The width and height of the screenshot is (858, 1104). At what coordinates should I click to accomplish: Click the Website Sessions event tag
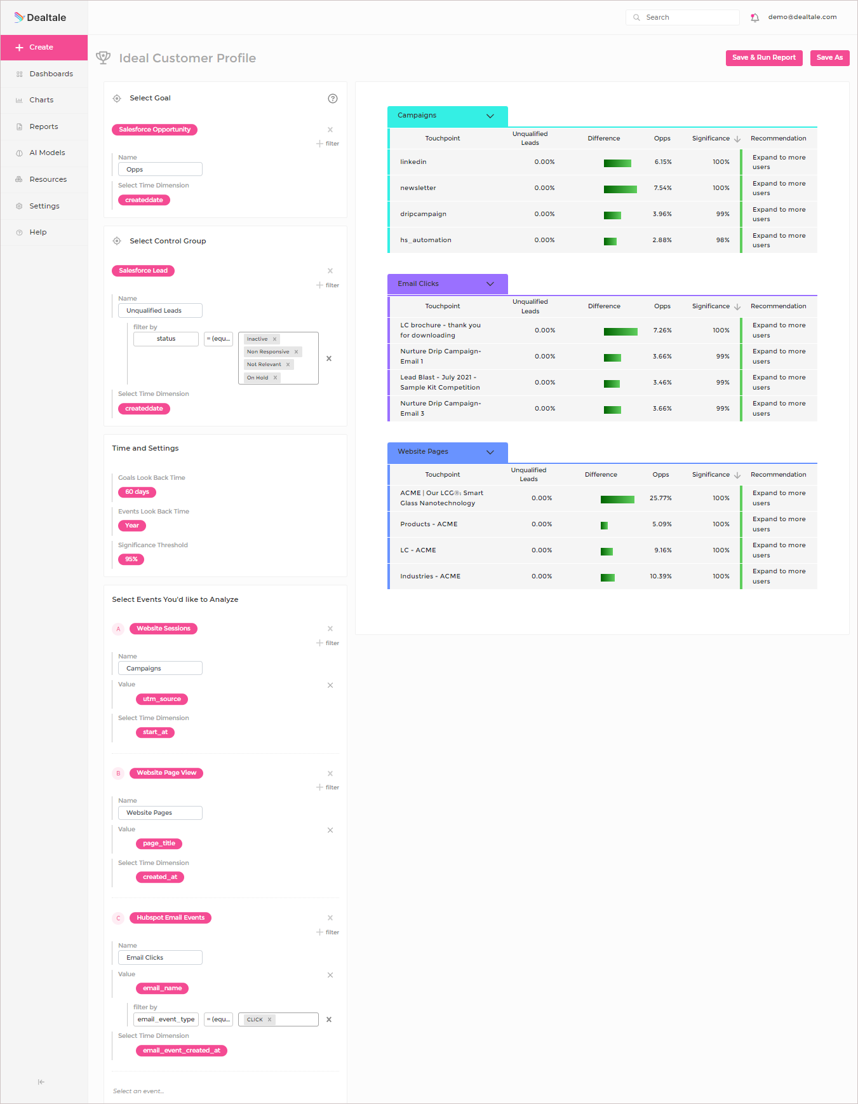click(163, 629)
